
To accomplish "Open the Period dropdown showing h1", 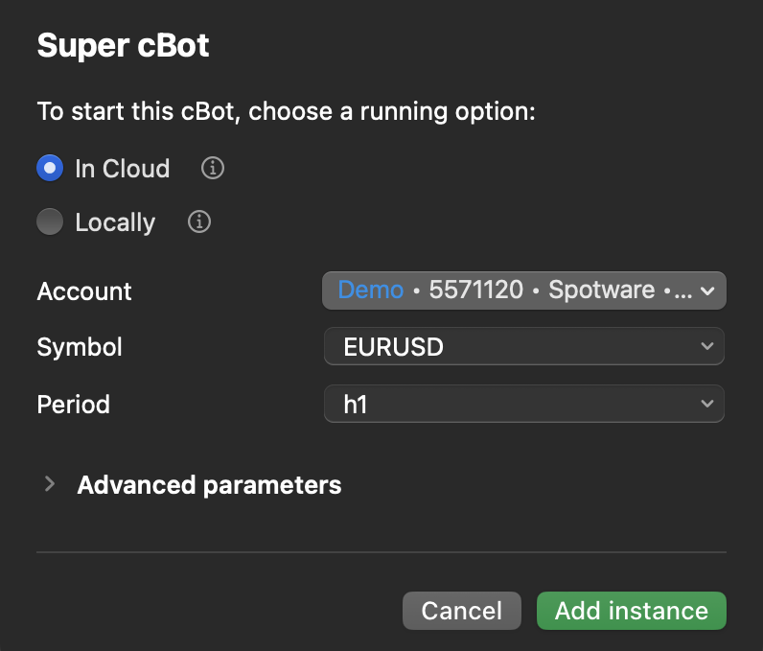I will point(518,404).
